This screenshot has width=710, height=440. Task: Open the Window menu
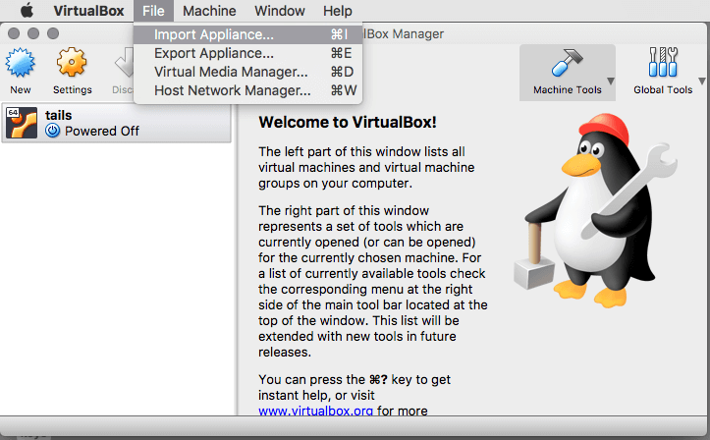coord(279,11)
